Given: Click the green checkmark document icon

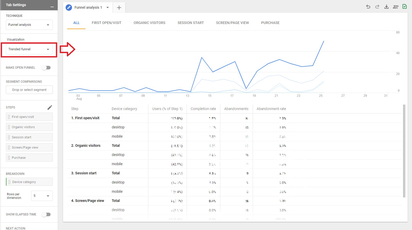Looking at the screenshot, I should tap(405, 7).
